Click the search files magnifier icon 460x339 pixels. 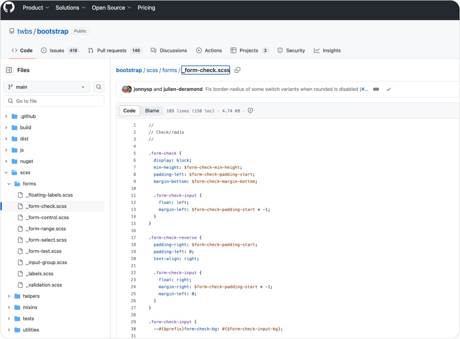[99, 87]
